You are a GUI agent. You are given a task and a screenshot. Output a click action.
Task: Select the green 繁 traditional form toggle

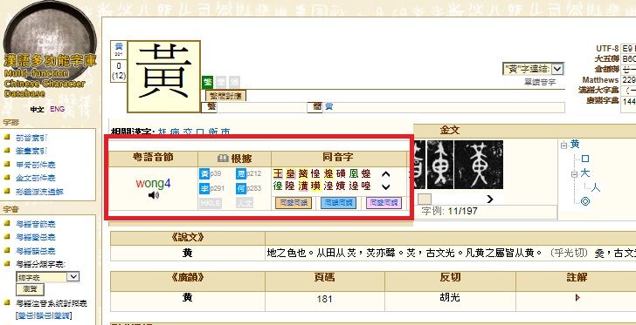click(207, 82)
